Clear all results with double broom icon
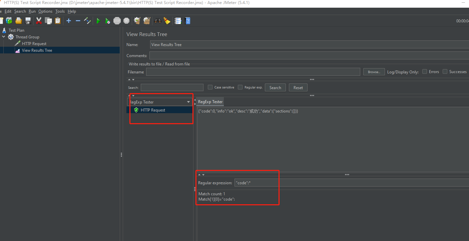Viewport: 469px width, 241px height. pos(146,21)
